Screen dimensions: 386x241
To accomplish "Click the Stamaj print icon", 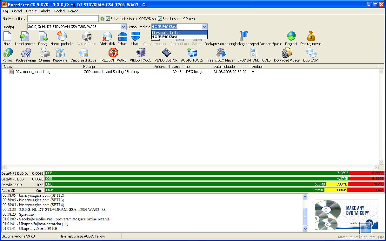I will [x=44, y=53].
